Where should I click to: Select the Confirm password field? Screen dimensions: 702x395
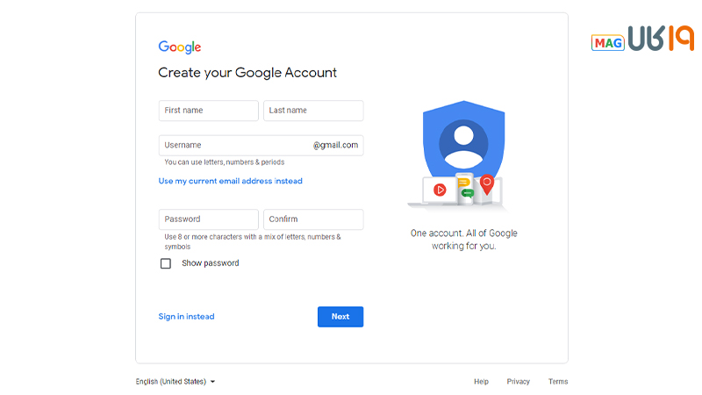[x=313, y=219]
